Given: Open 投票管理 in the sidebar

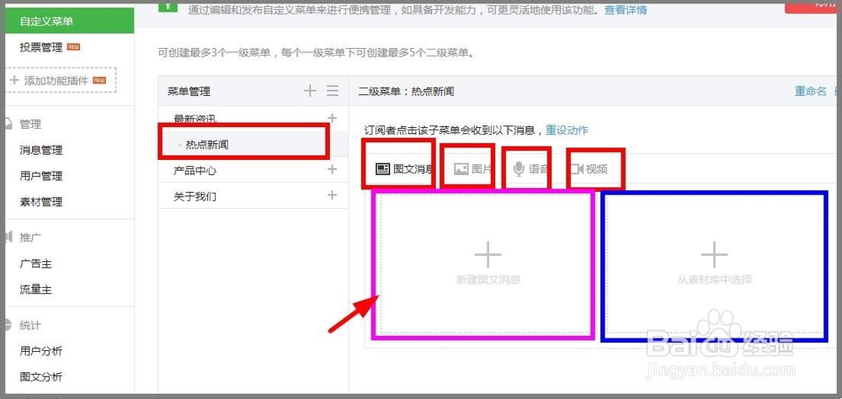Looking at the screenshot, I should pos(41,47).
